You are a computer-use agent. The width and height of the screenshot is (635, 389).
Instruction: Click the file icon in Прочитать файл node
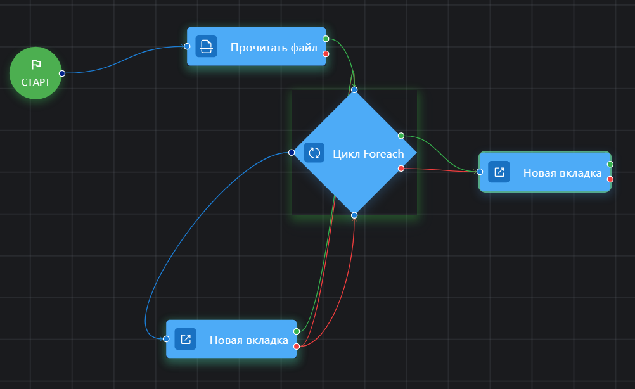click(206, 46)
